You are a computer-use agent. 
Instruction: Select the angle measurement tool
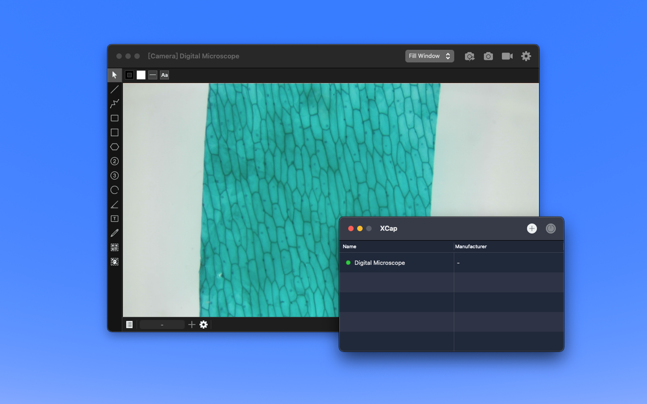click(115, 205)
